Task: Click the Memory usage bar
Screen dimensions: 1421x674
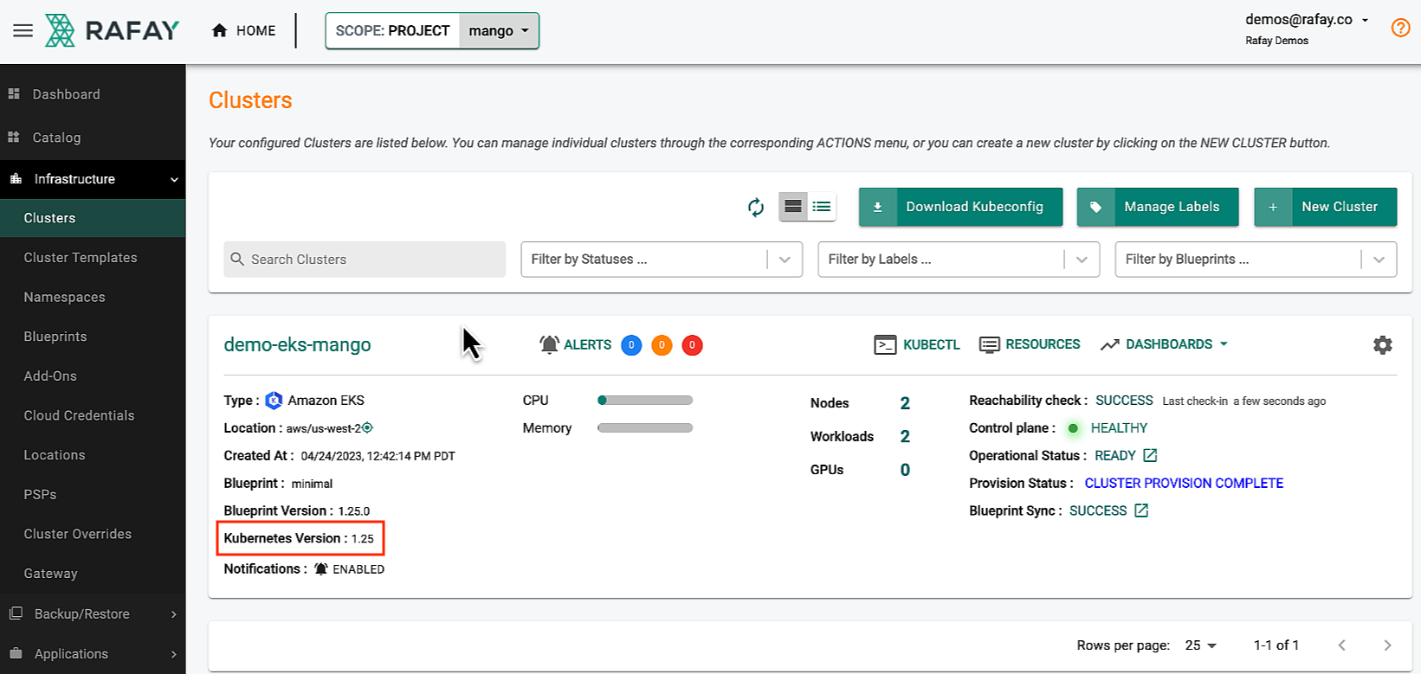Action: tap(645, 428)
